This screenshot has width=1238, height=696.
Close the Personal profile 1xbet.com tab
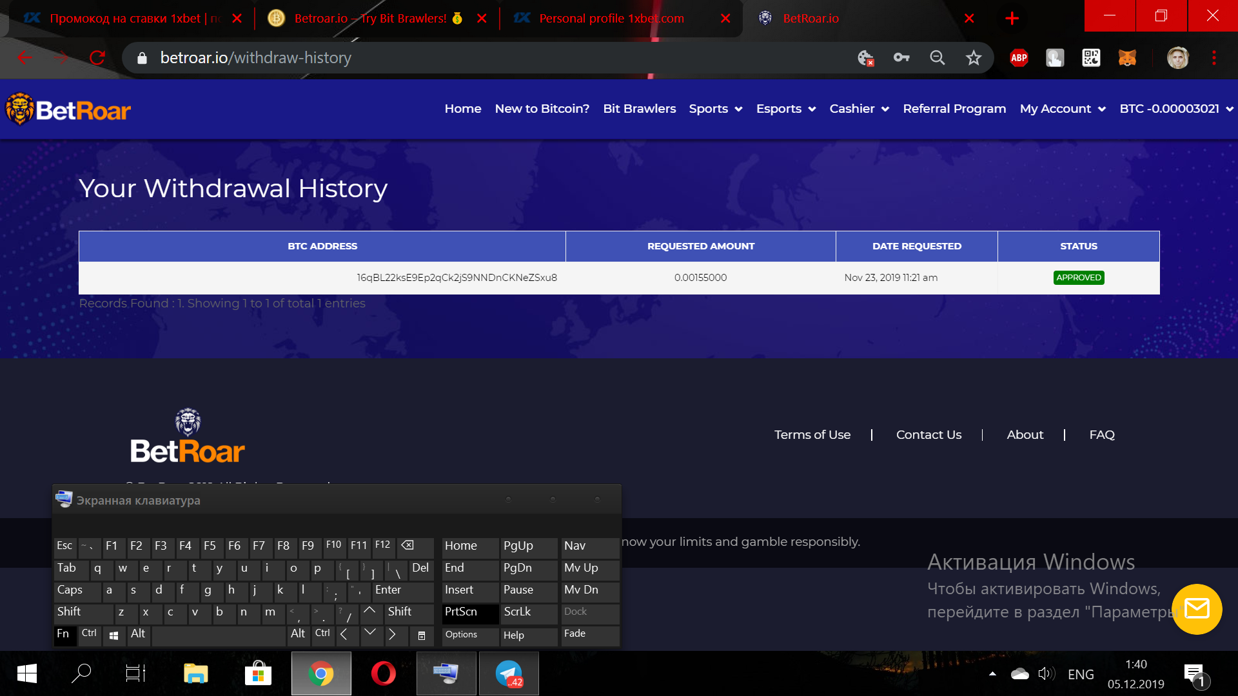click(725, 19)
